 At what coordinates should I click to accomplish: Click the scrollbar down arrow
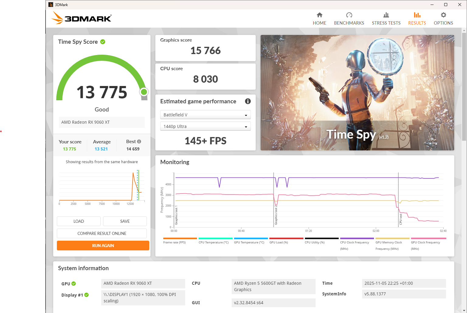[464, 311]
